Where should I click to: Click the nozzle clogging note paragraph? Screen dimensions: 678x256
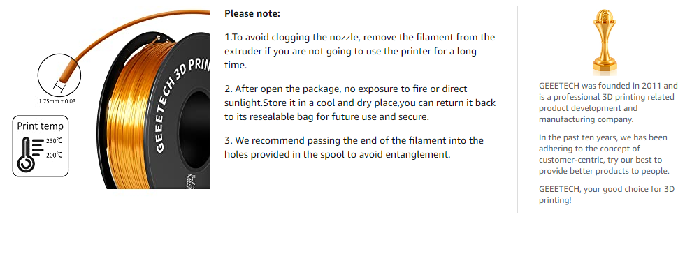coord(359,52)
